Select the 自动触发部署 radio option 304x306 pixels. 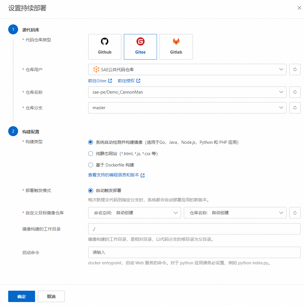tap(90, 191)
